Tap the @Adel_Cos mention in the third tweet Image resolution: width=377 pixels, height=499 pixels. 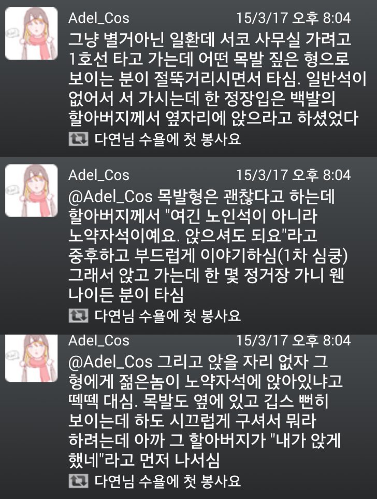click(110, 362)
